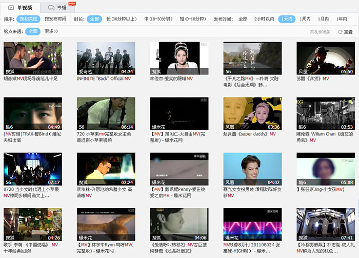Play the 赵泳鑫 super daddy MV thumbnail
The image size is (359, 258).
click(252, 114)
